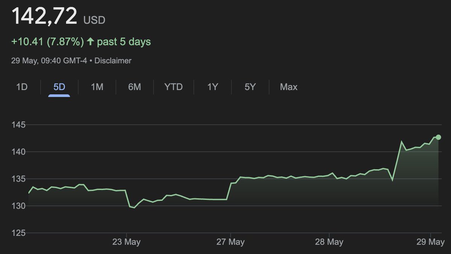Viewport: 451px width, 254px height.
Task: Click the 140 y-axis label
Action: pyautogui.click(x=18, y=152)
